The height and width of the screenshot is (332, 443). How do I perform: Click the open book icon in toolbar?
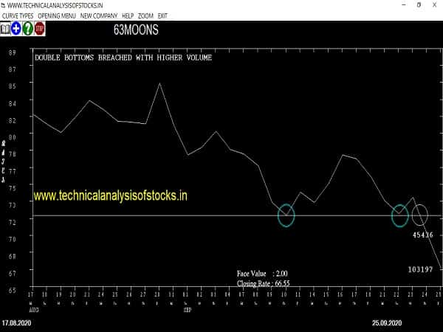coord(5,29)
